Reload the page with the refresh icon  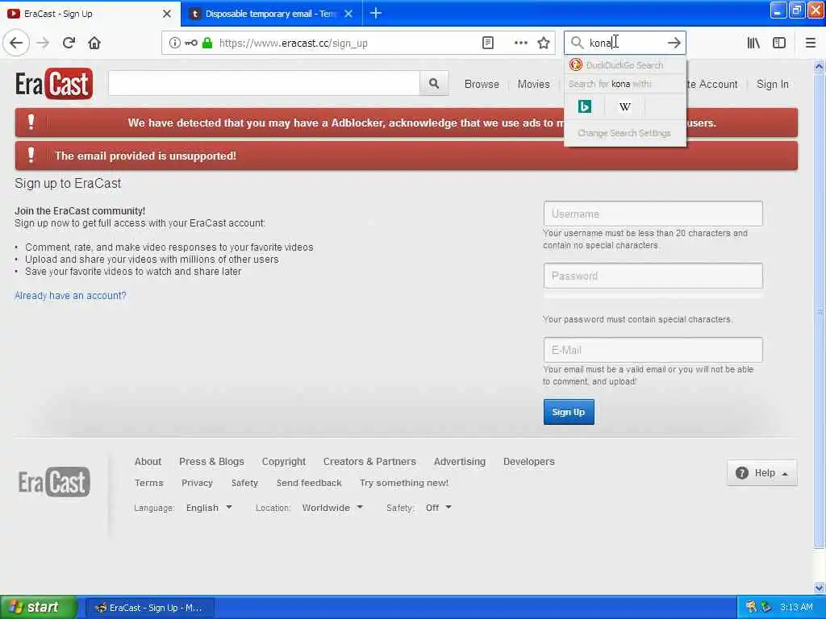coord(69,43)
